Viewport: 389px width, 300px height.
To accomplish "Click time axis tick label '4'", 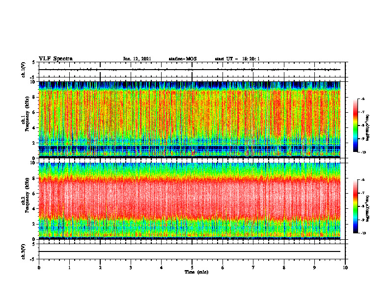I will coord(162,268).
